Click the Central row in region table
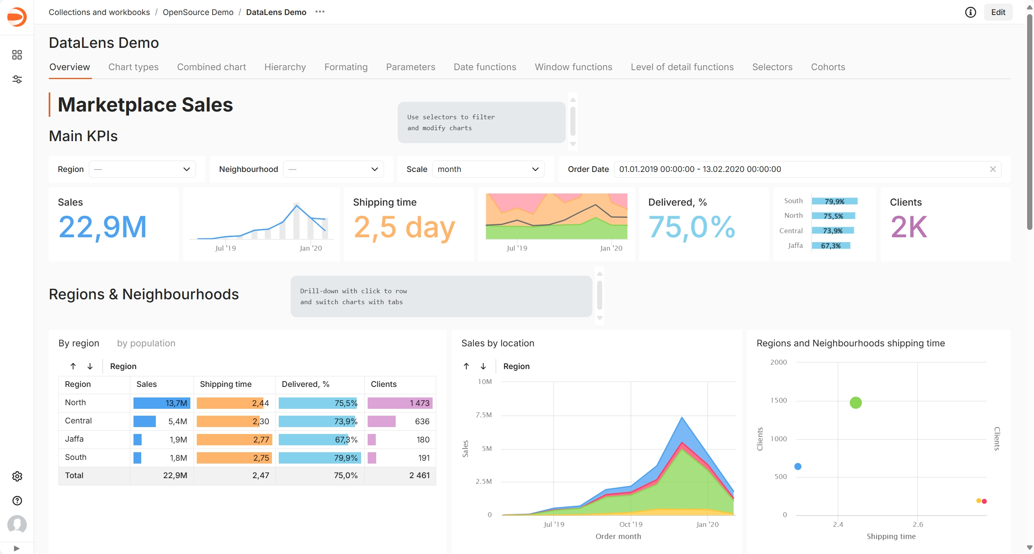Image resolution: width=1034 pixels, height=554 pixels. pyautogui.click(x=247, y=421)
